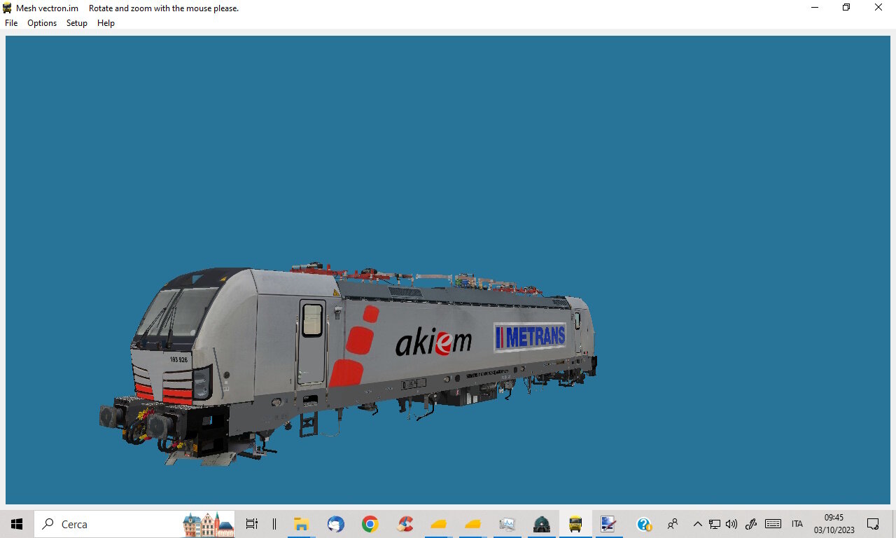Open the File menu
The image size is (896, 538).
11,23
